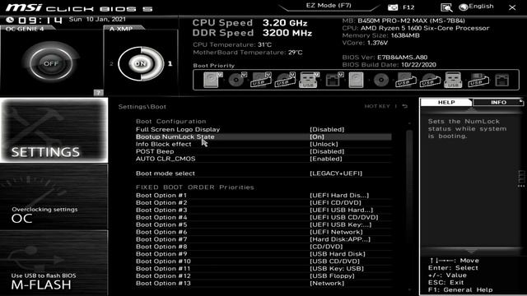
Task: Click the DDR Speed 3200 MHz reading
Action: (x=252, y=33)
